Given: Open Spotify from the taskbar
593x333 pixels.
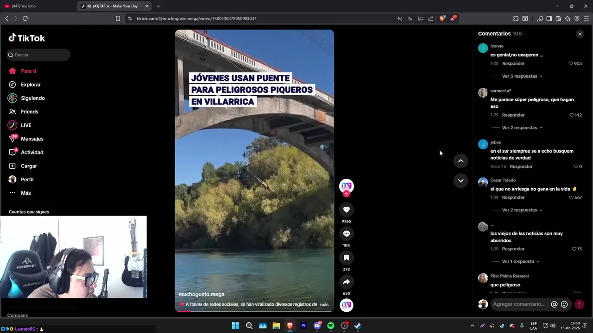Looking at the screenshot, I should [x=331, y=326].
